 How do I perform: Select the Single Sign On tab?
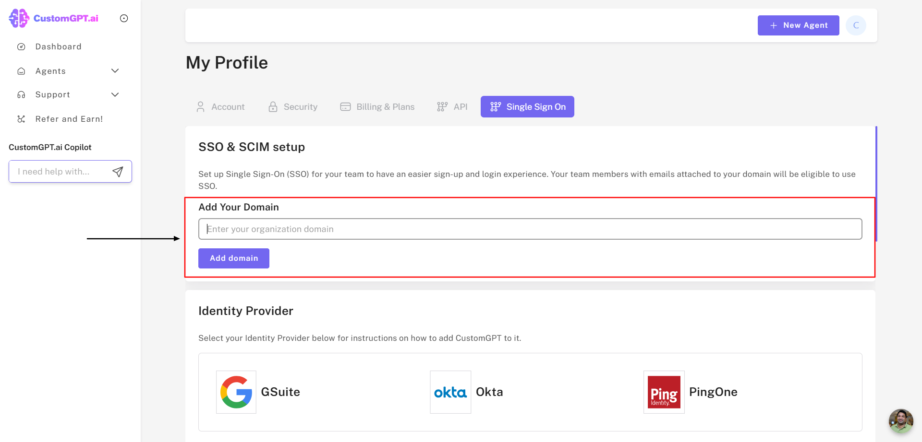pos(527,107)
